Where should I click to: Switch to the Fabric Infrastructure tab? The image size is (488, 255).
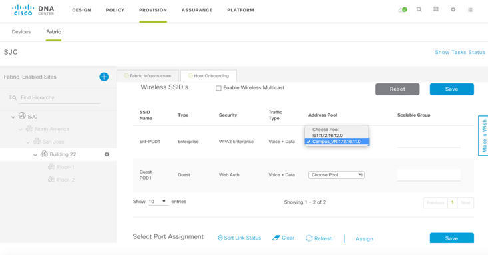[148, 76]
